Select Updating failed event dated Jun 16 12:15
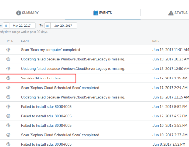Screen dimensions: 189x147 [x=73, y=97]
